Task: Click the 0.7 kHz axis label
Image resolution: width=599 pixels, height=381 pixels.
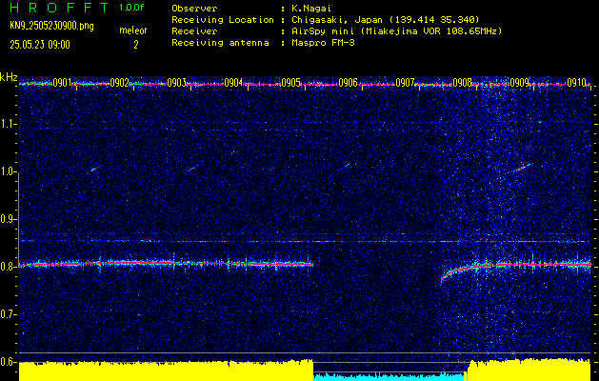Action: (x=8, y=314)
